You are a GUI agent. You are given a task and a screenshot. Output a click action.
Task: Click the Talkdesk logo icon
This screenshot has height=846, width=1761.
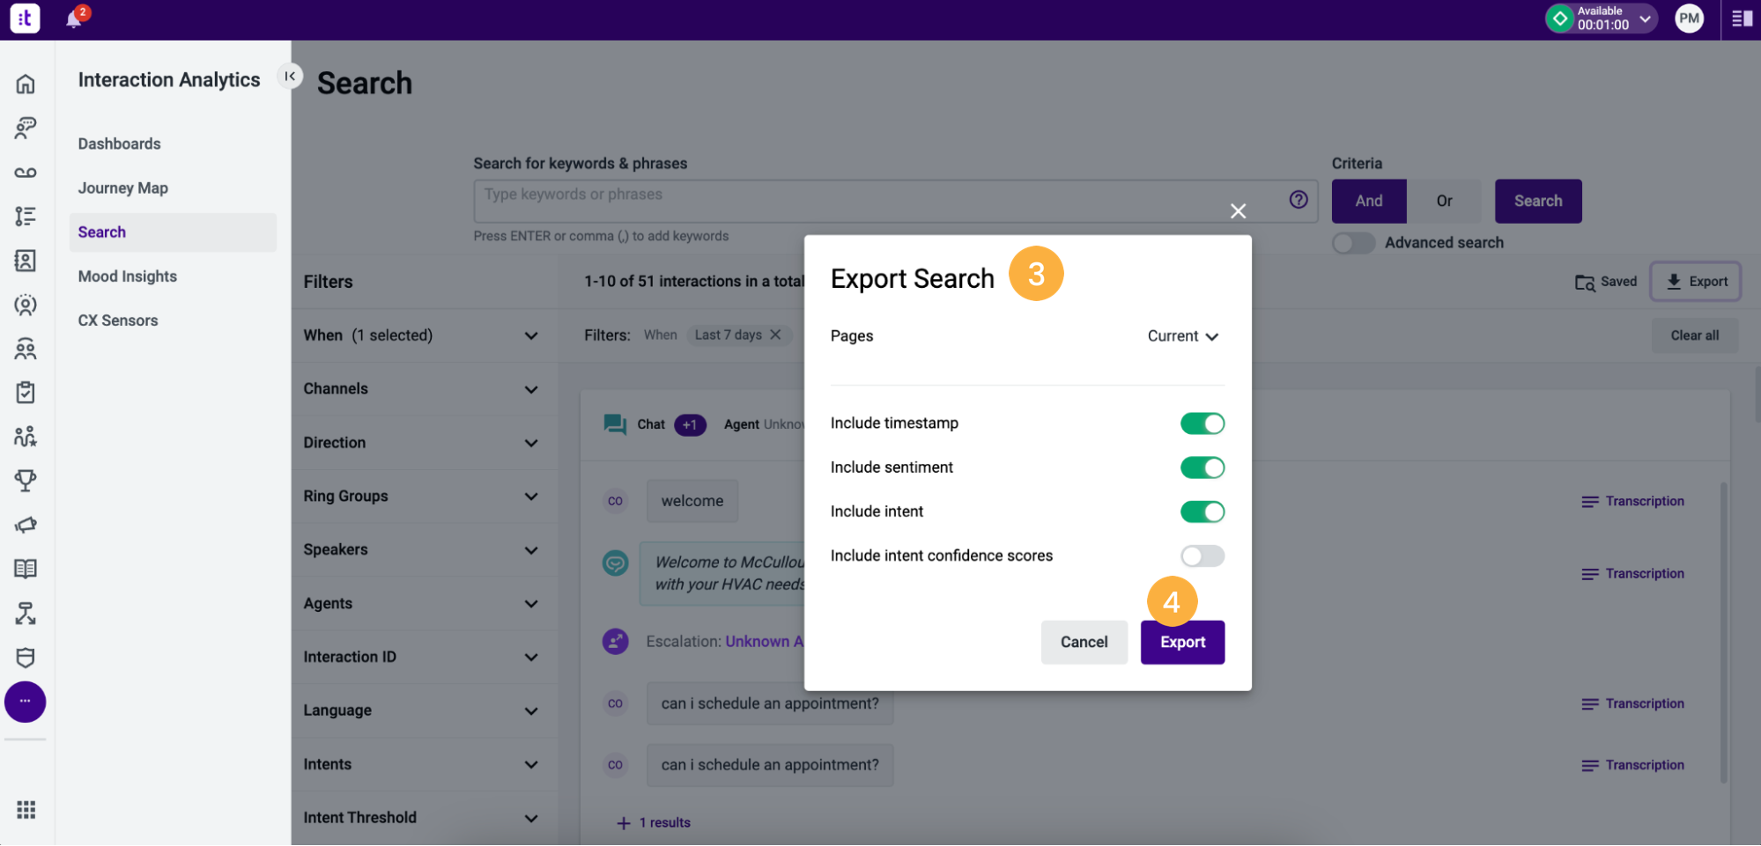[x=25, y=18]
